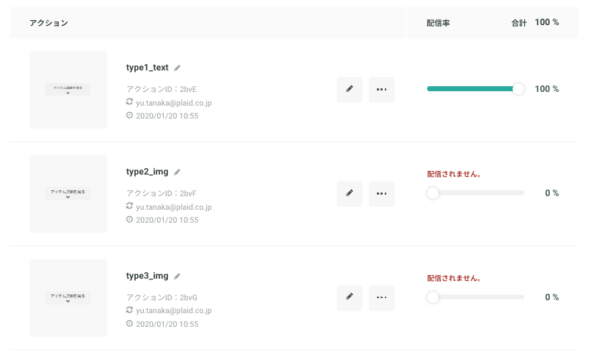Screen dimensions: 593x357
Task: Click the type2_img action name
Action: click(147, 172)
